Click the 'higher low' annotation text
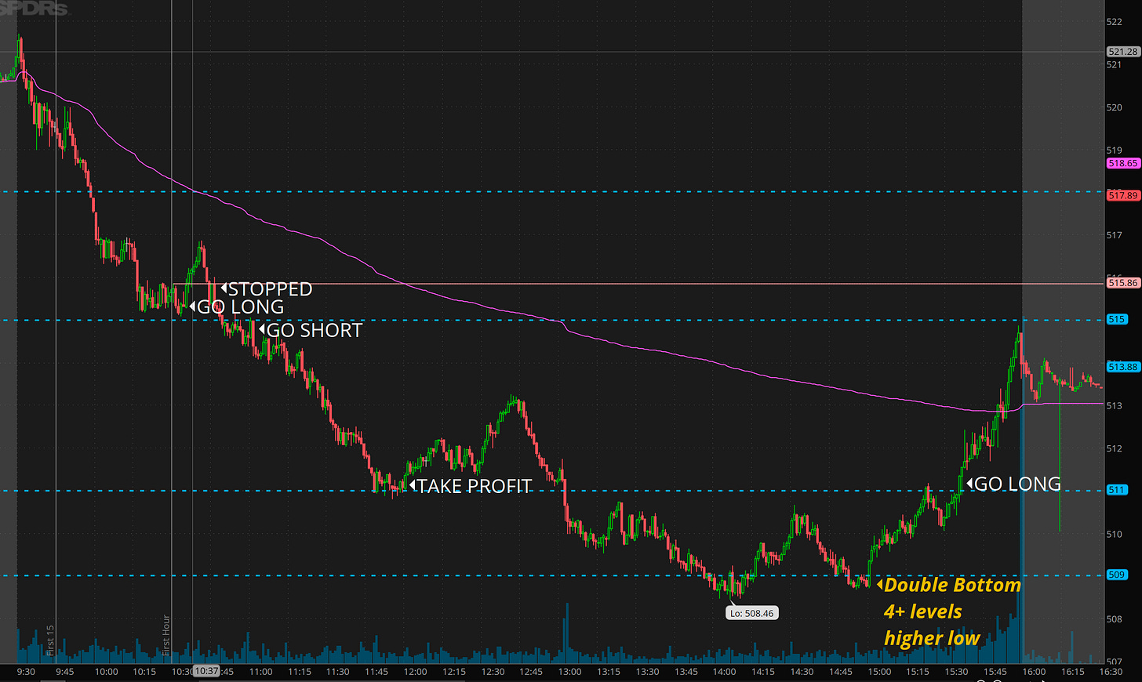 click(932, 638)
